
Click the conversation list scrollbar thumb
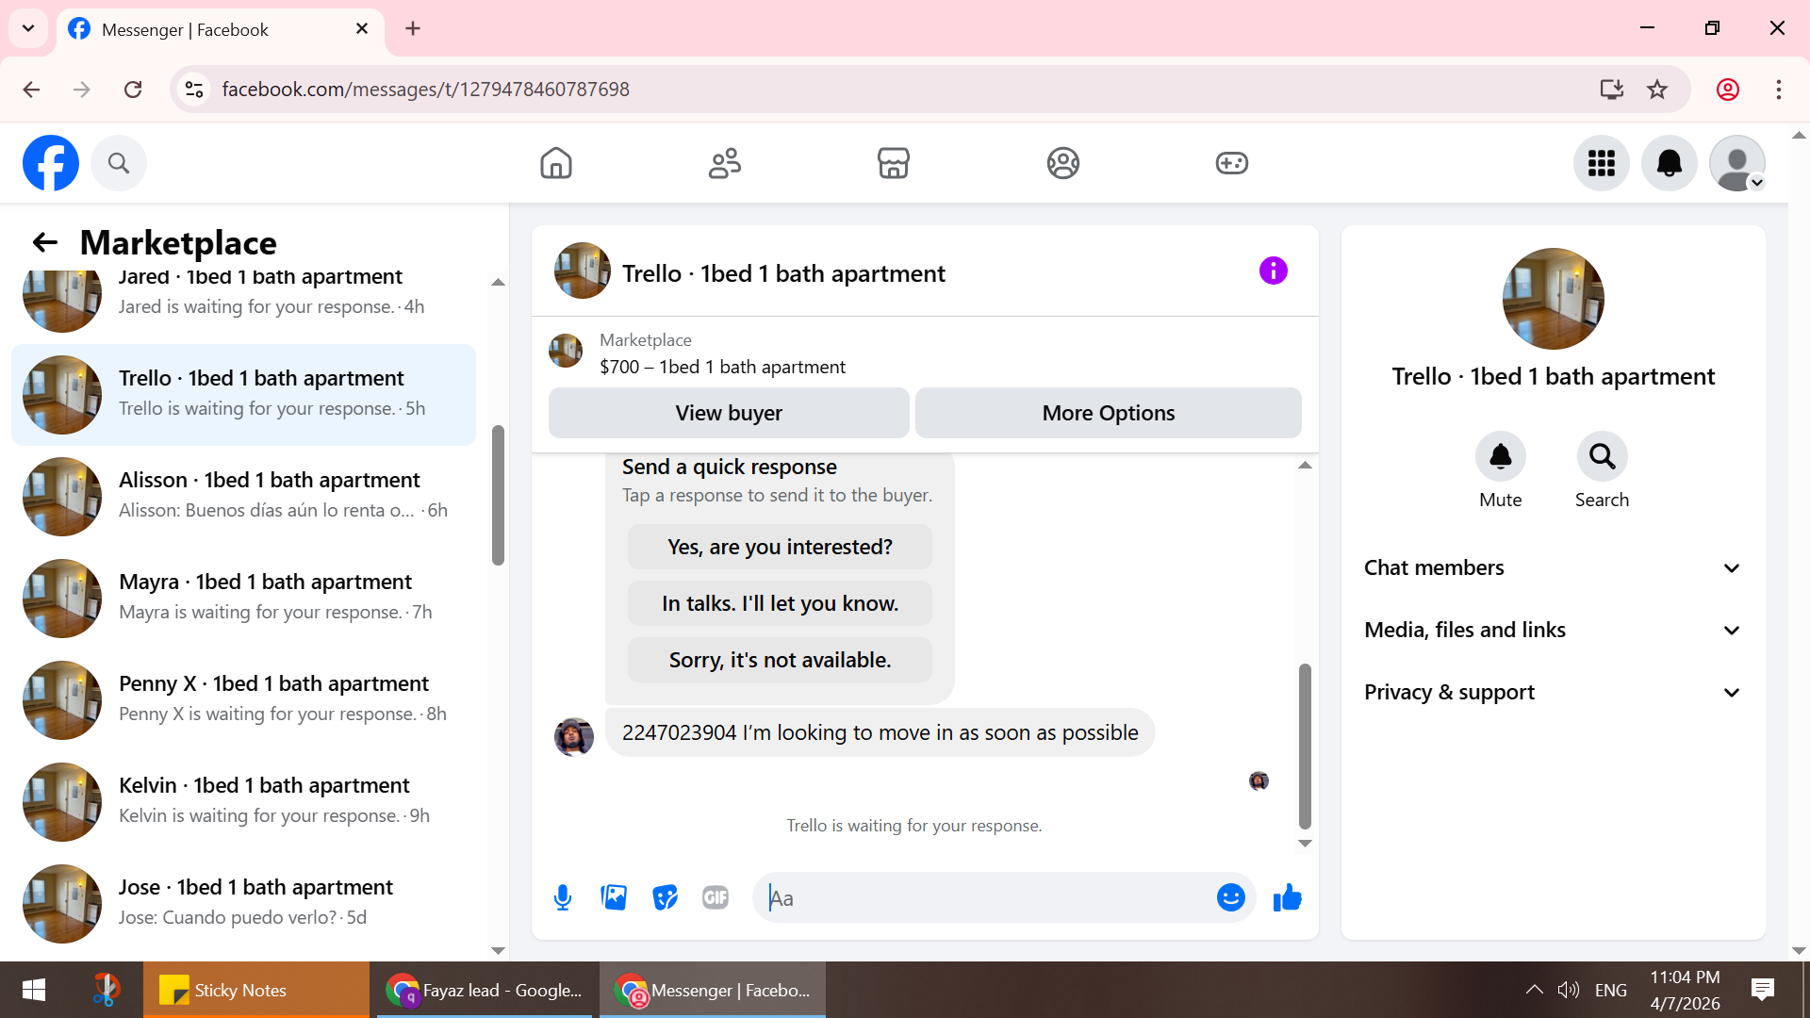pyautogui.click(x=498, y=495)
